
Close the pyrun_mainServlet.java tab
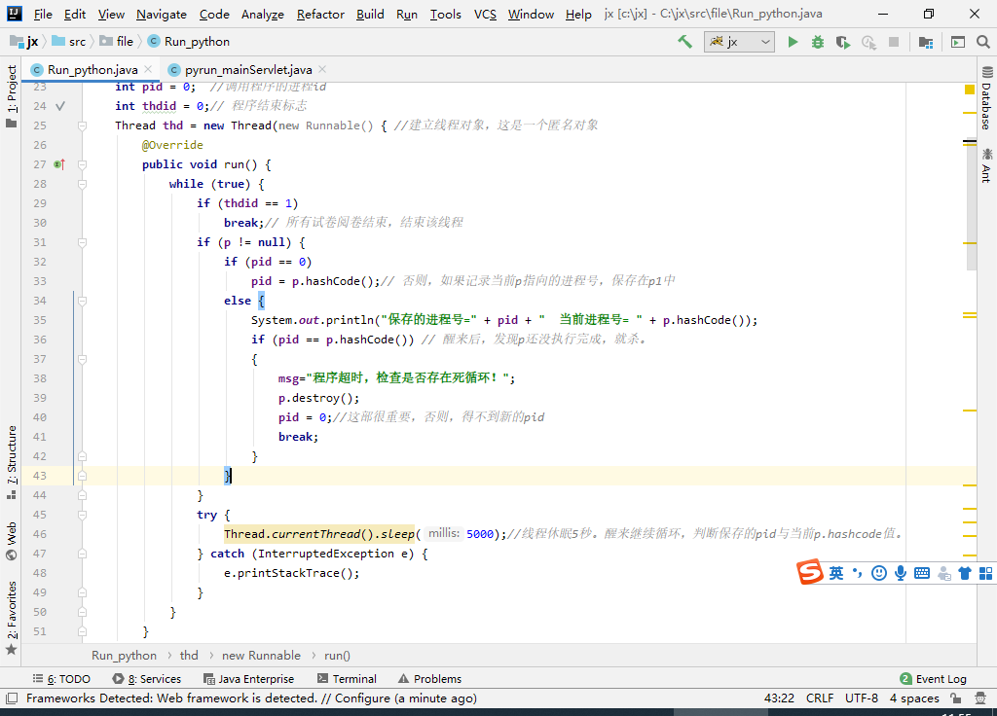pyautogui.click(x=322, y=69)
